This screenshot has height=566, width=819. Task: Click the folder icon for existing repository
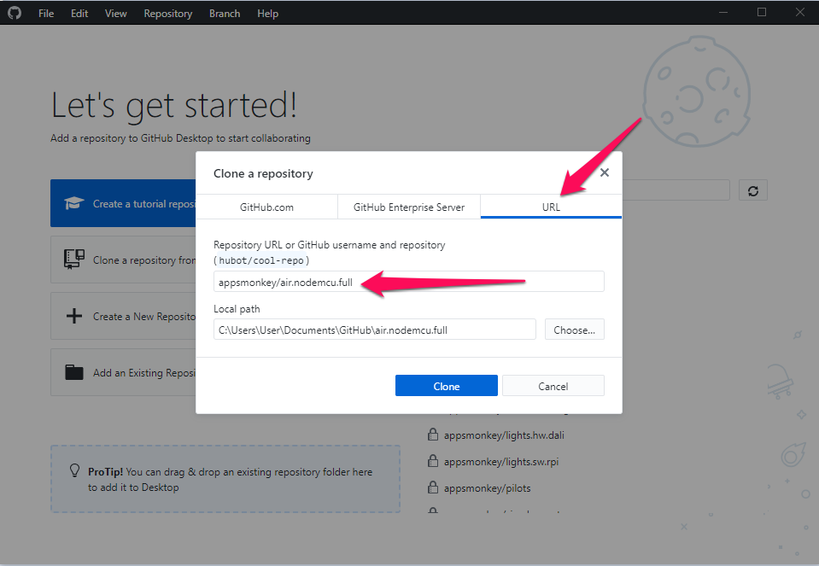(73, 372)
